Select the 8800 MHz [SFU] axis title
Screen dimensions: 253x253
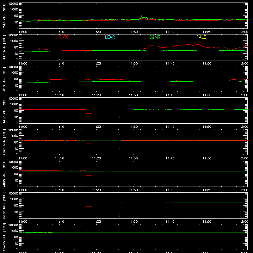[x=4, y=205]
